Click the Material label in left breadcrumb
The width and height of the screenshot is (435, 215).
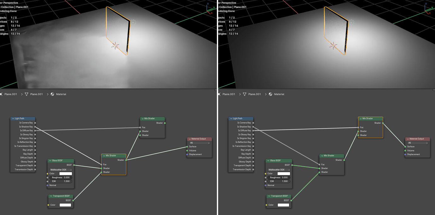coord(61,94)
